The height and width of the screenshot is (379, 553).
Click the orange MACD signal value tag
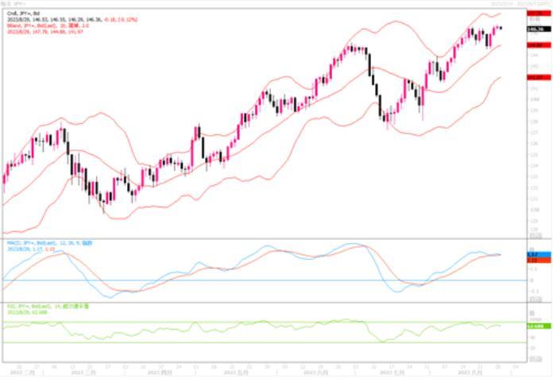click(x=539, y=260)
